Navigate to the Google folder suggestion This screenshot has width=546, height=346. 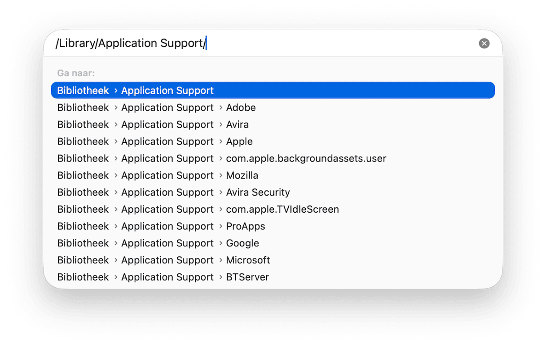coord(273,243)
